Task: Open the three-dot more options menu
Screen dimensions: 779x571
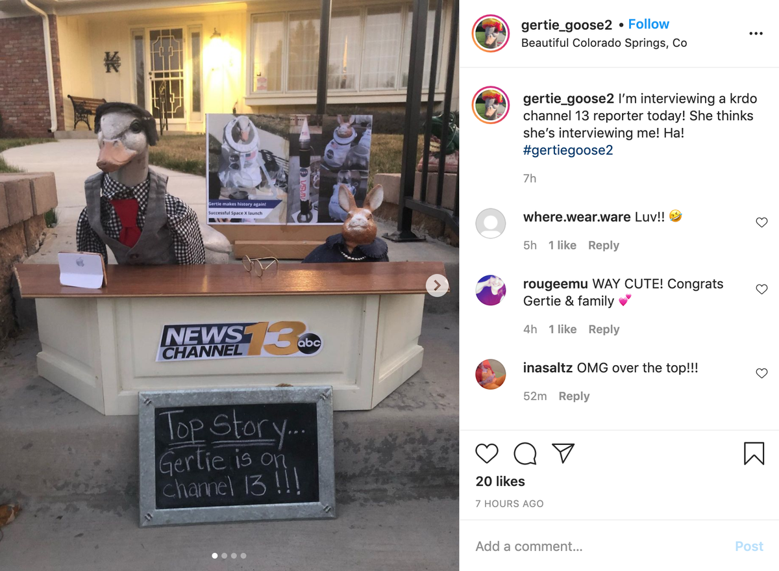Action: [x=756, y=34]
